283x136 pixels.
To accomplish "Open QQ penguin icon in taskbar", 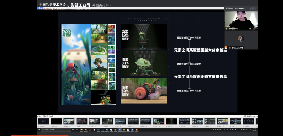I will coord(90,130).
